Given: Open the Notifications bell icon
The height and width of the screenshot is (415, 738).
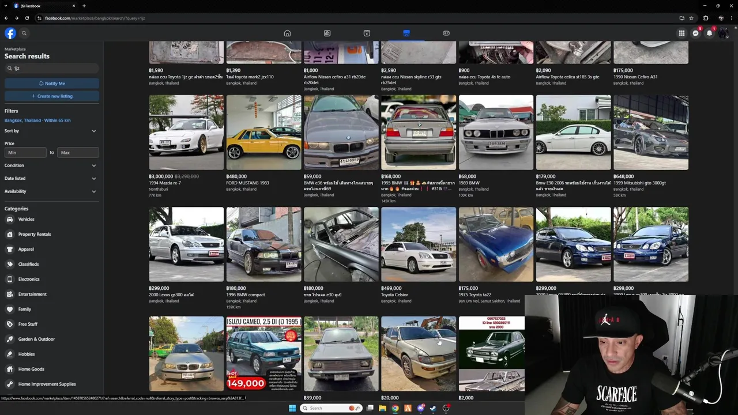Looking at the screenshot, I should (709, 33).
